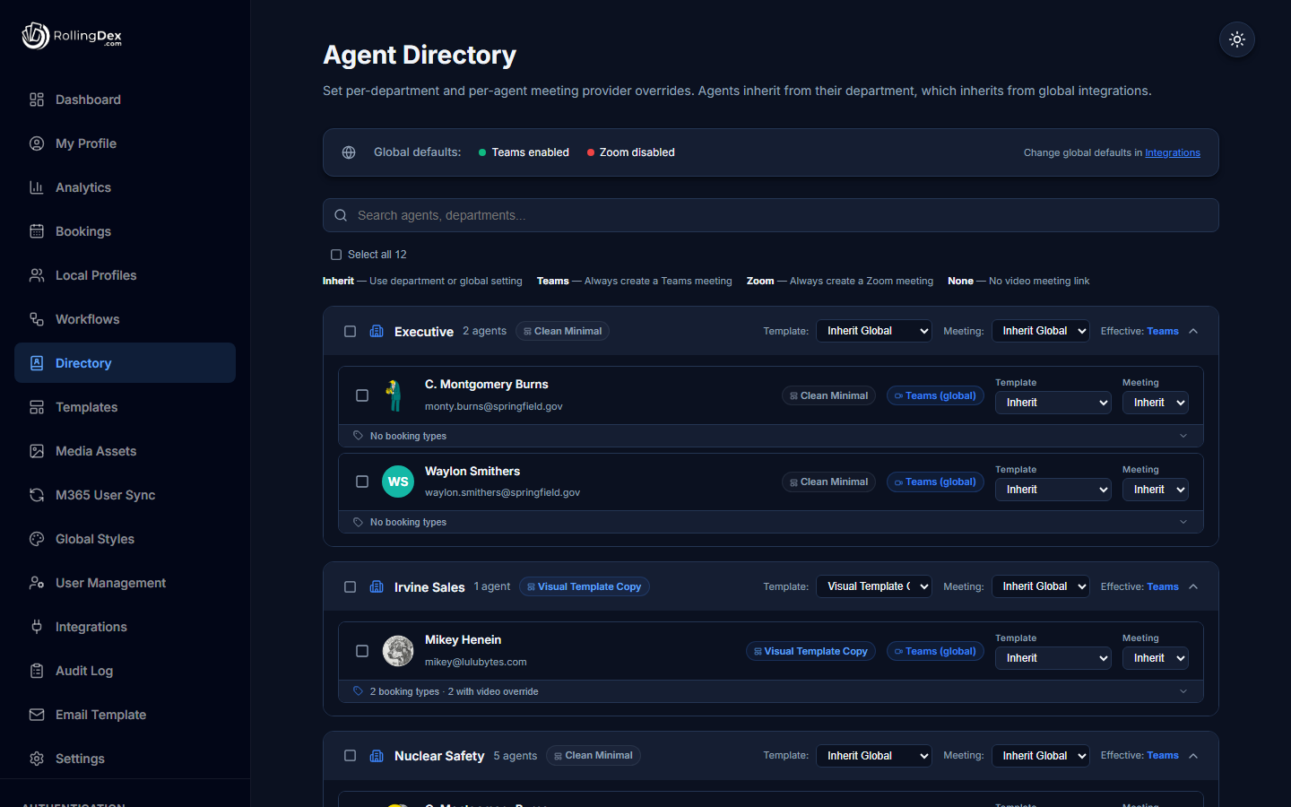The image size is (1291, 807).
Task: Click the Analytics bar chart icon
Action: click(x=37, y=187)
